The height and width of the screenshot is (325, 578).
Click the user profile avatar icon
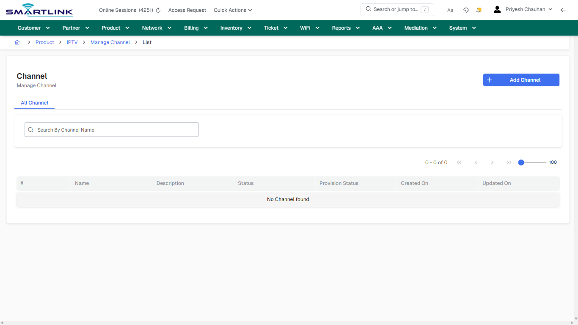tap(497, 9)
